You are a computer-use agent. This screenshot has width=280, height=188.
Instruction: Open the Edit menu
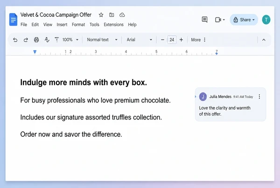(35, 25)
